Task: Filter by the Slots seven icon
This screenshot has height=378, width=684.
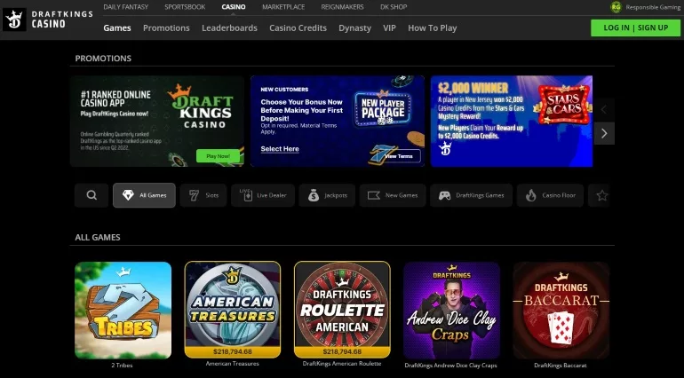Action: [x=203, y=195]
